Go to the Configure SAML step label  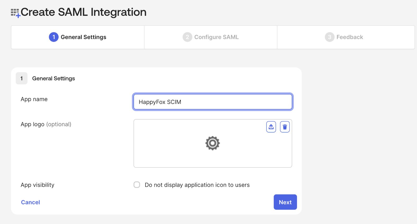click(x=216, y=37)
